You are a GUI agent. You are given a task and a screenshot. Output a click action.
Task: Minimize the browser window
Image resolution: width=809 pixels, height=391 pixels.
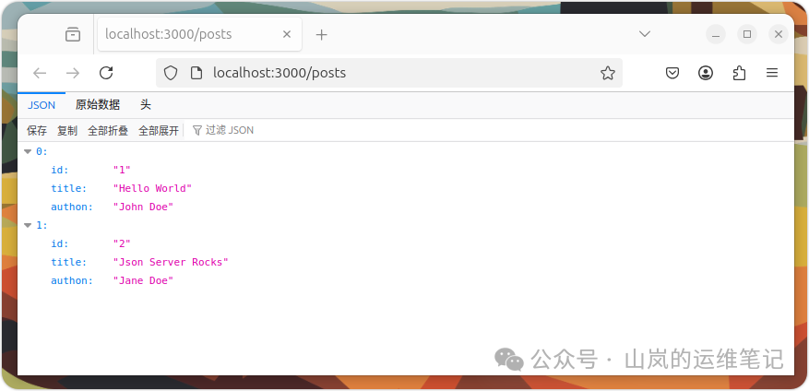pos(716,34)
